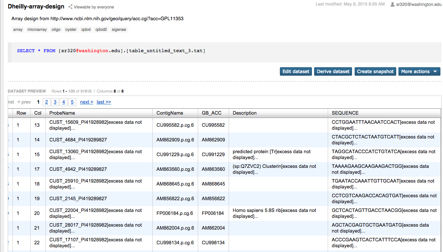Click the Derive dataset button
Screen dimensions: 443x252
point(333,71)
